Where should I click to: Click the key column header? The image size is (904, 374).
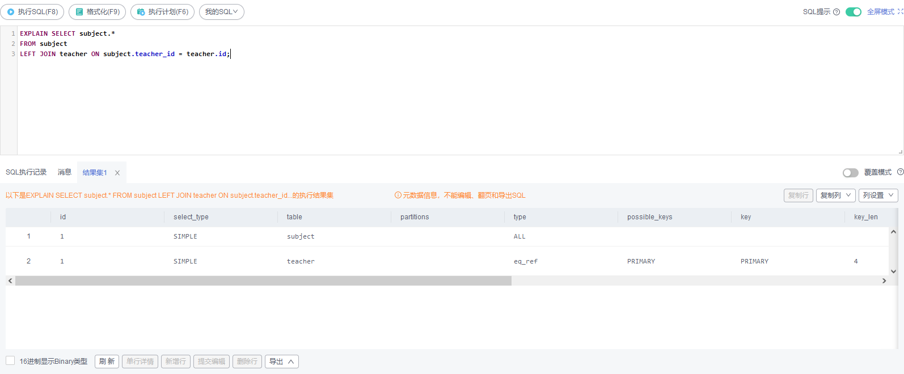[x=788, y=217]
